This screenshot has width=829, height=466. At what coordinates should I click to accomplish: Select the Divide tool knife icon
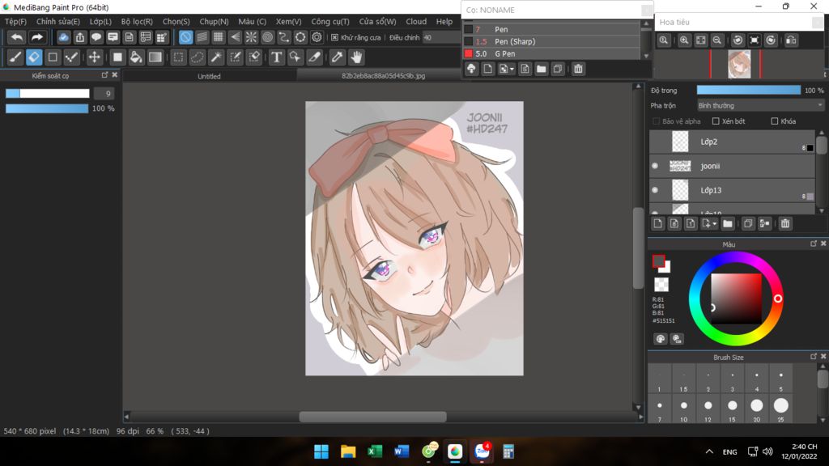(x=314, y=57)
